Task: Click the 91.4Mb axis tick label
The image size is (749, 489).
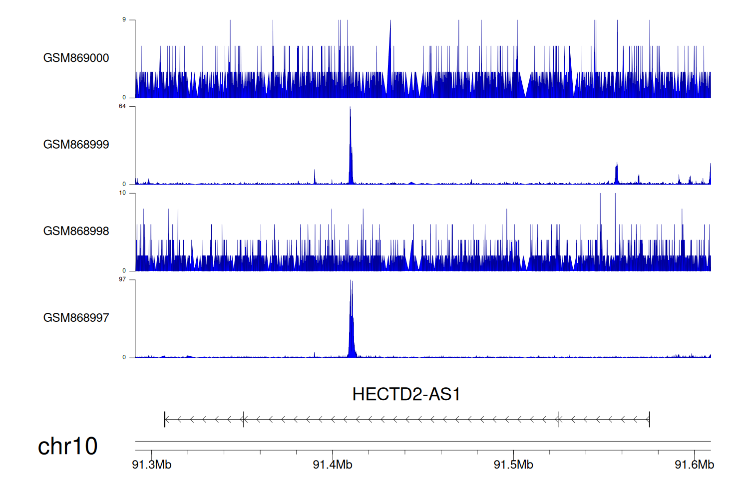Action: [333, 465]
